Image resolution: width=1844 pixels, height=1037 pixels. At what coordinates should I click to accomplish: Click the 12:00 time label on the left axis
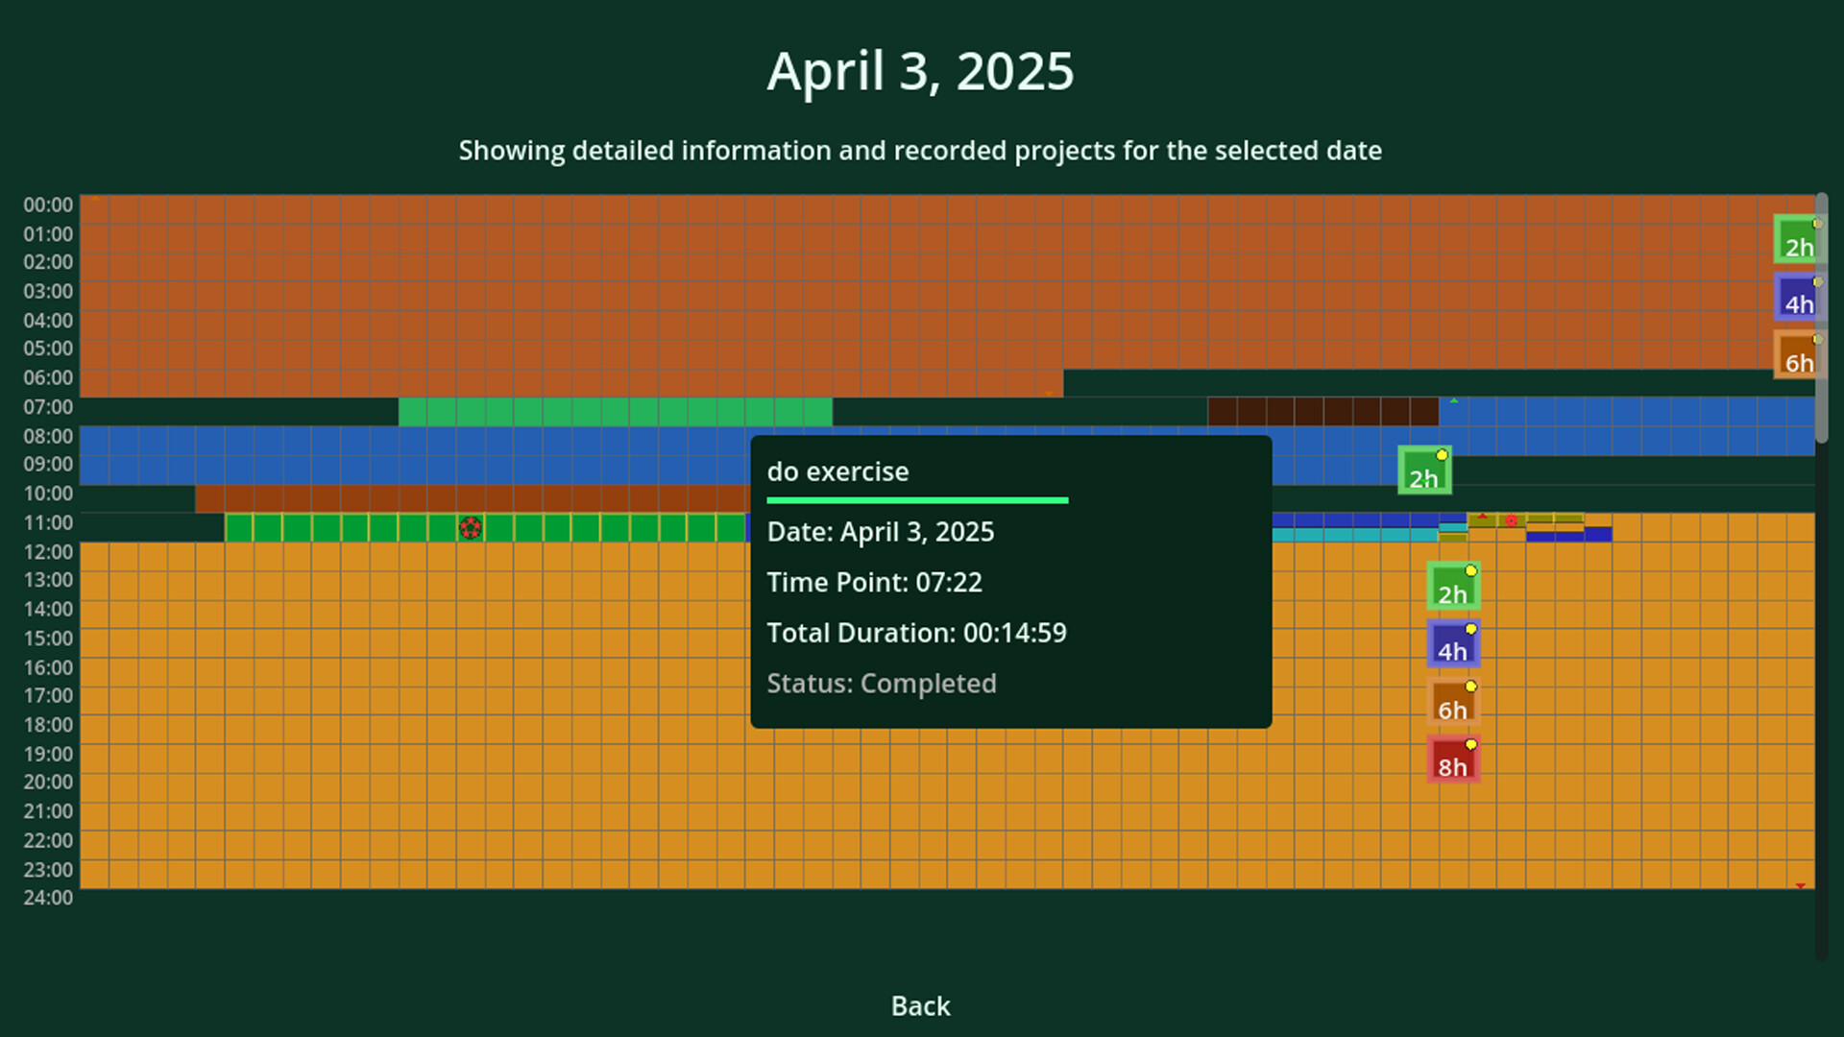point(46,550)
